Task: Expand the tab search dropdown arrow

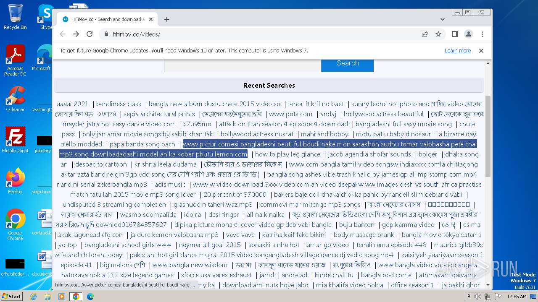Action: point(443,19)
